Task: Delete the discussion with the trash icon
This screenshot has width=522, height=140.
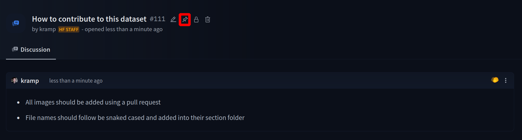Action: [208, 19]
